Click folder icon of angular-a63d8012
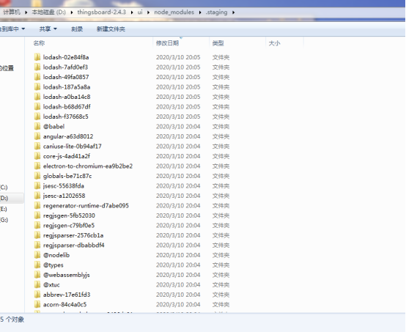The width and height of the screenshot is (406, 332). pos(37,136)
